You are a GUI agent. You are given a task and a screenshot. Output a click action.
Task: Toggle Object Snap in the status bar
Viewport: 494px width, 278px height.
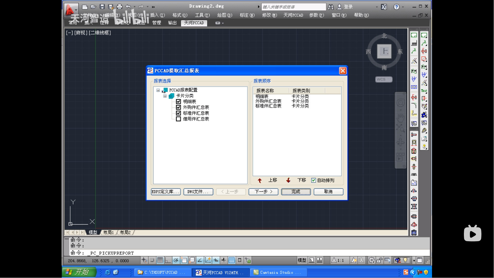click(x=184, y=261)
